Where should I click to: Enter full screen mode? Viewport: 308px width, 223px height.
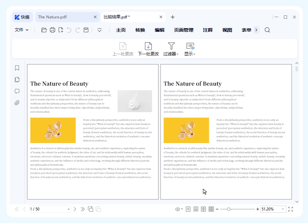291,209
